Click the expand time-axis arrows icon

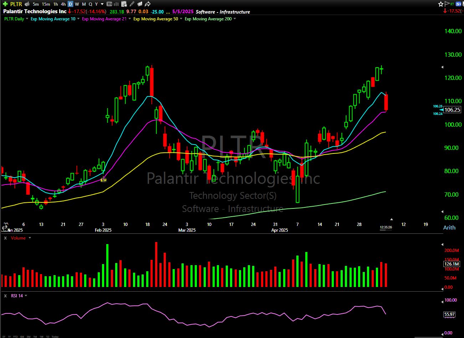[x=5, y=227]
